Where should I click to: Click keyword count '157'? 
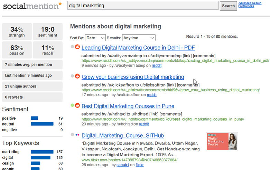coord(59,152)
